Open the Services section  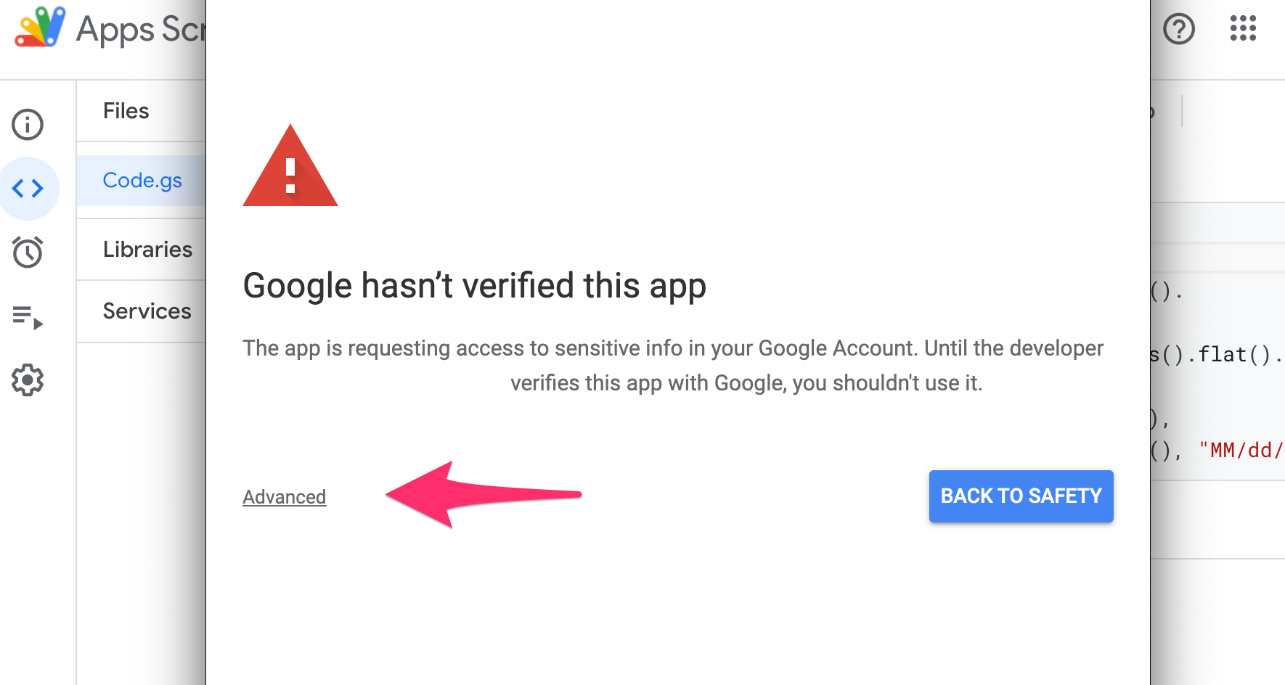click(x=147, y=311)
